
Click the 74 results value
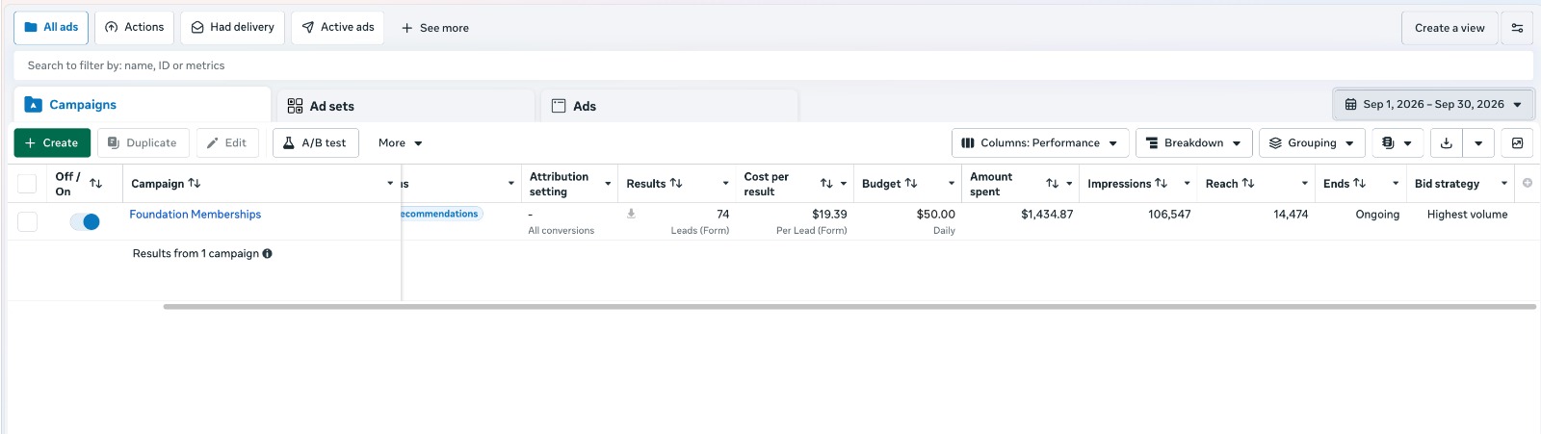click(x=722, y=215)
